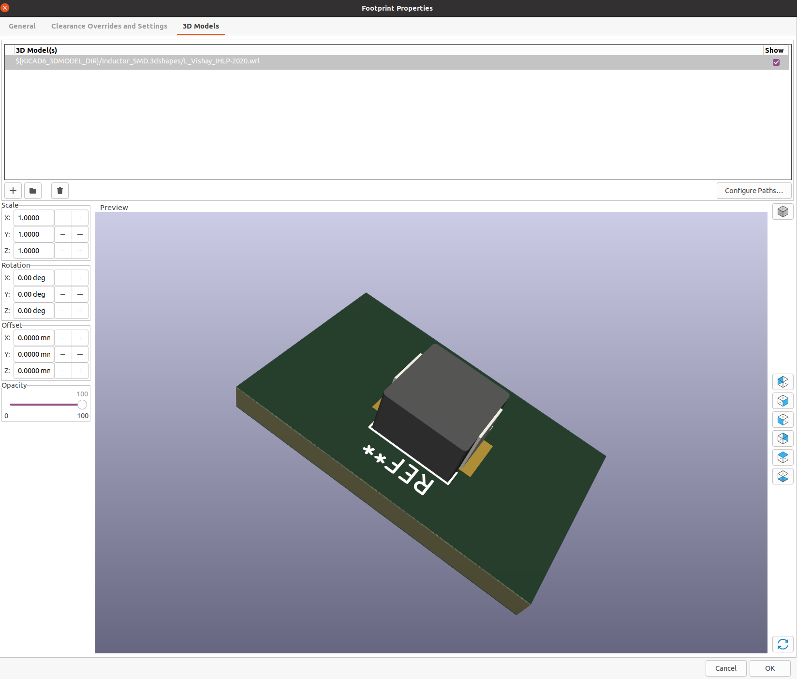Switch preview to right side view

[782, 401]
